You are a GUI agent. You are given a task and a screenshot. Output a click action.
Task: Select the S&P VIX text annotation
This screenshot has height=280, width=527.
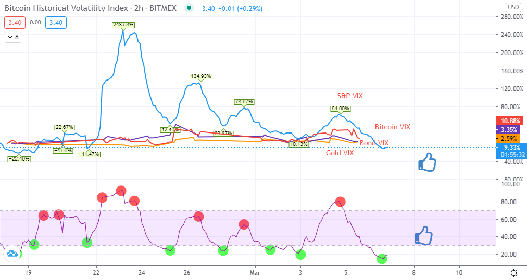[x=350, y=96]
